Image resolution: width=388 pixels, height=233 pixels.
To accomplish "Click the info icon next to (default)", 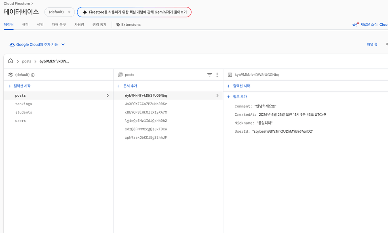I will pos(33,75).
